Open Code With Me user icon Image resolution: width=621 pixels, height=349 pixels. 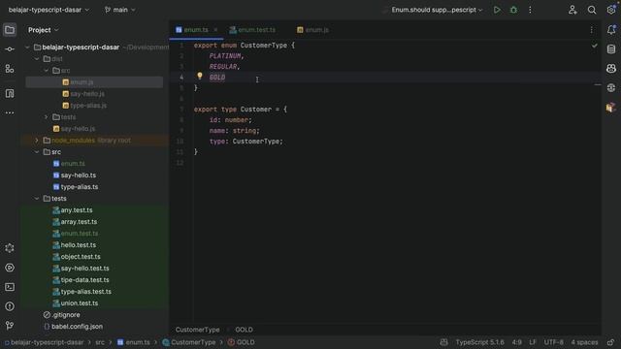(572, 10)
